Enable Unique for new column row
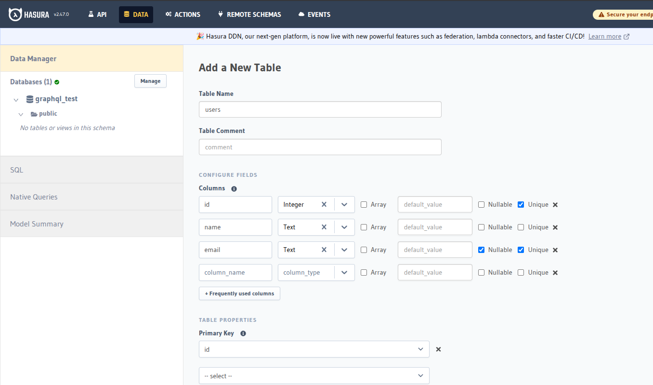 (x=521, y=272)
